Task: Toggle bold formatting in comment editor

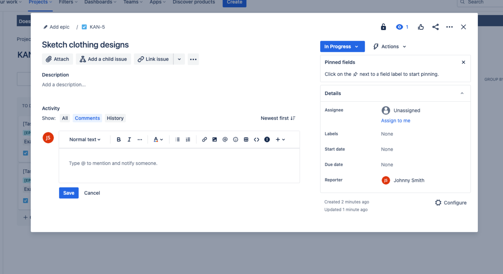Action: (119, 140)
